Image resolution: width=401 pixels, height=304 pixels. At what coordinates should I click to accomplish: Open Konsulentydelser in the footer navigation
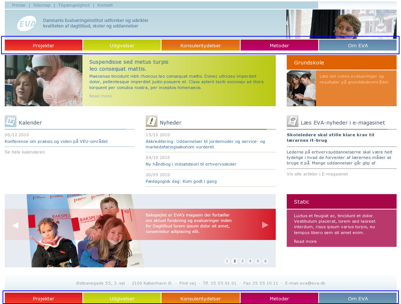tap(201, 299)
